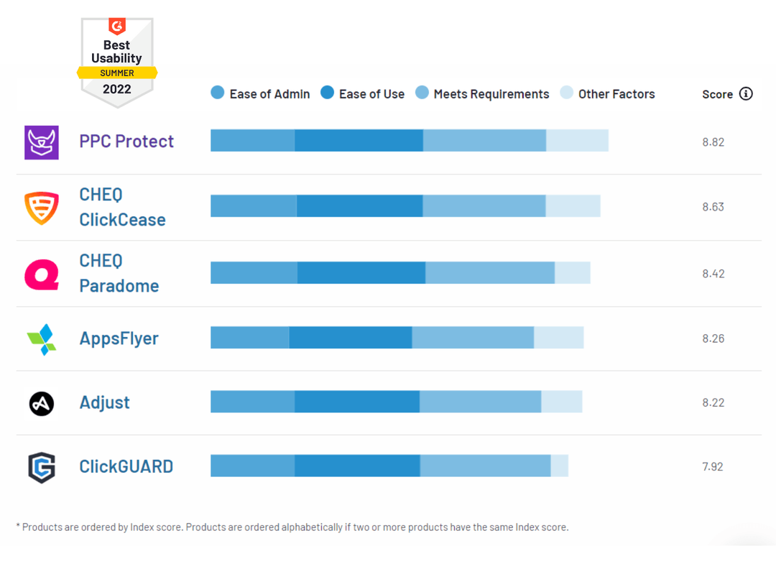Click the AppsFlyer logo icon

click(42, 339)
